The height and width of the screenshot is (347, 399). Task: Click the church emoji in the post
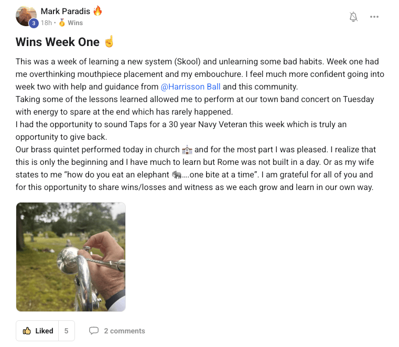coord(187,150)
